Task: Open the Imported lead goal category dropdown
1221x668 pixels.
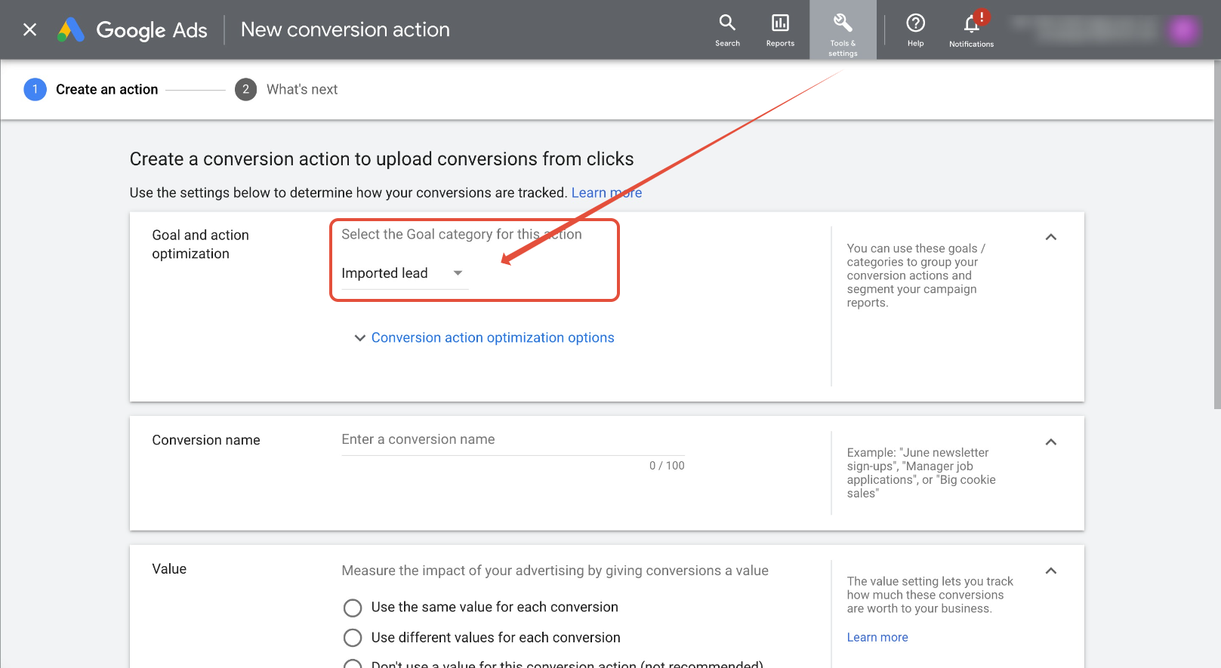Action: click(405, 273)
